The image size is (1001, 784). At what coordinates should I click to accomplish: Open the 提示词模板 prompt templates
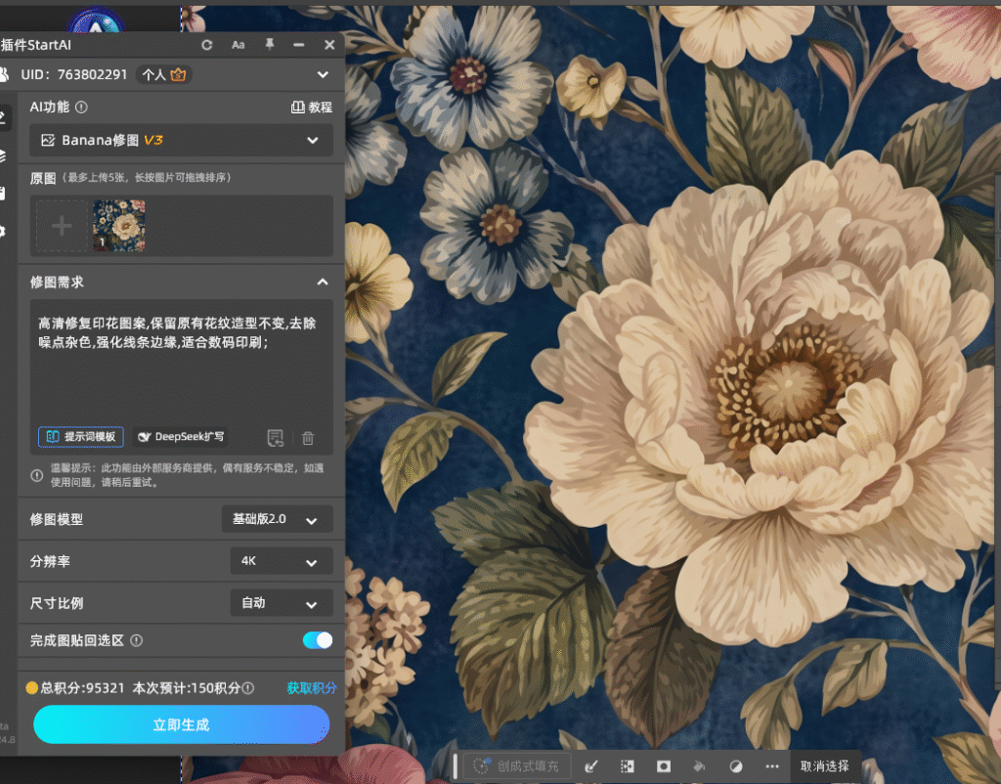pos(81,437)
